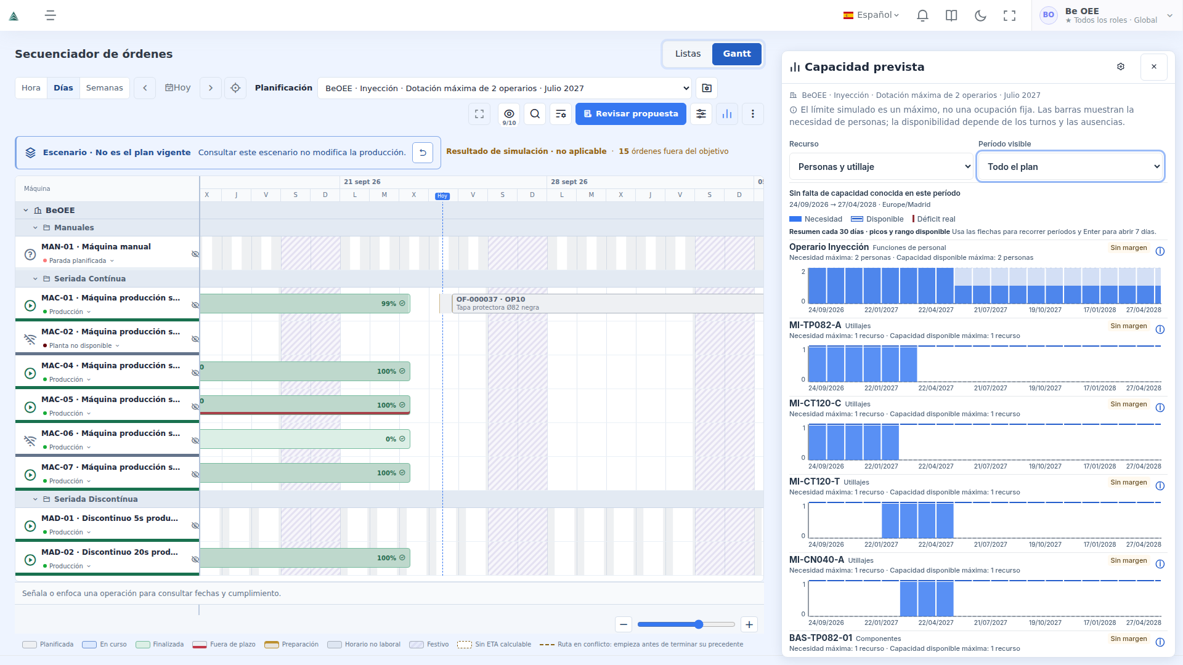This screenshot has height=665, width=1183.
Task: Collapse the BeOEE tree group
Action: (x=26, y=211)
